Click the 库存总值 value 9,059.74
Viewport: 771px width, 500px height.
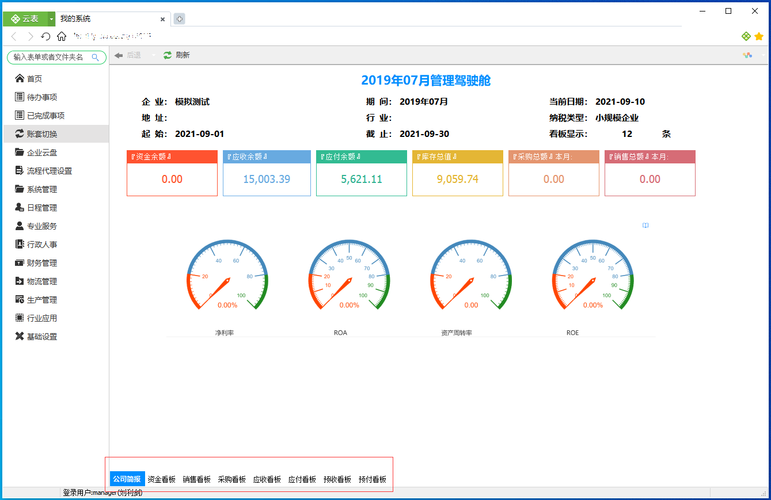click(x=458, y=180)
